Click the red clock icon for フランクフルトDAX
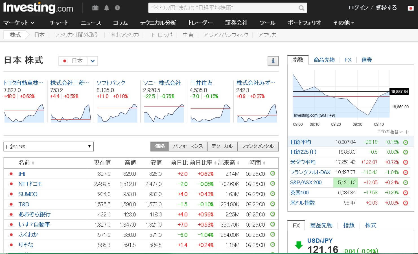The image size is (418, 254). pyautogui.click(x=406, y=172)
